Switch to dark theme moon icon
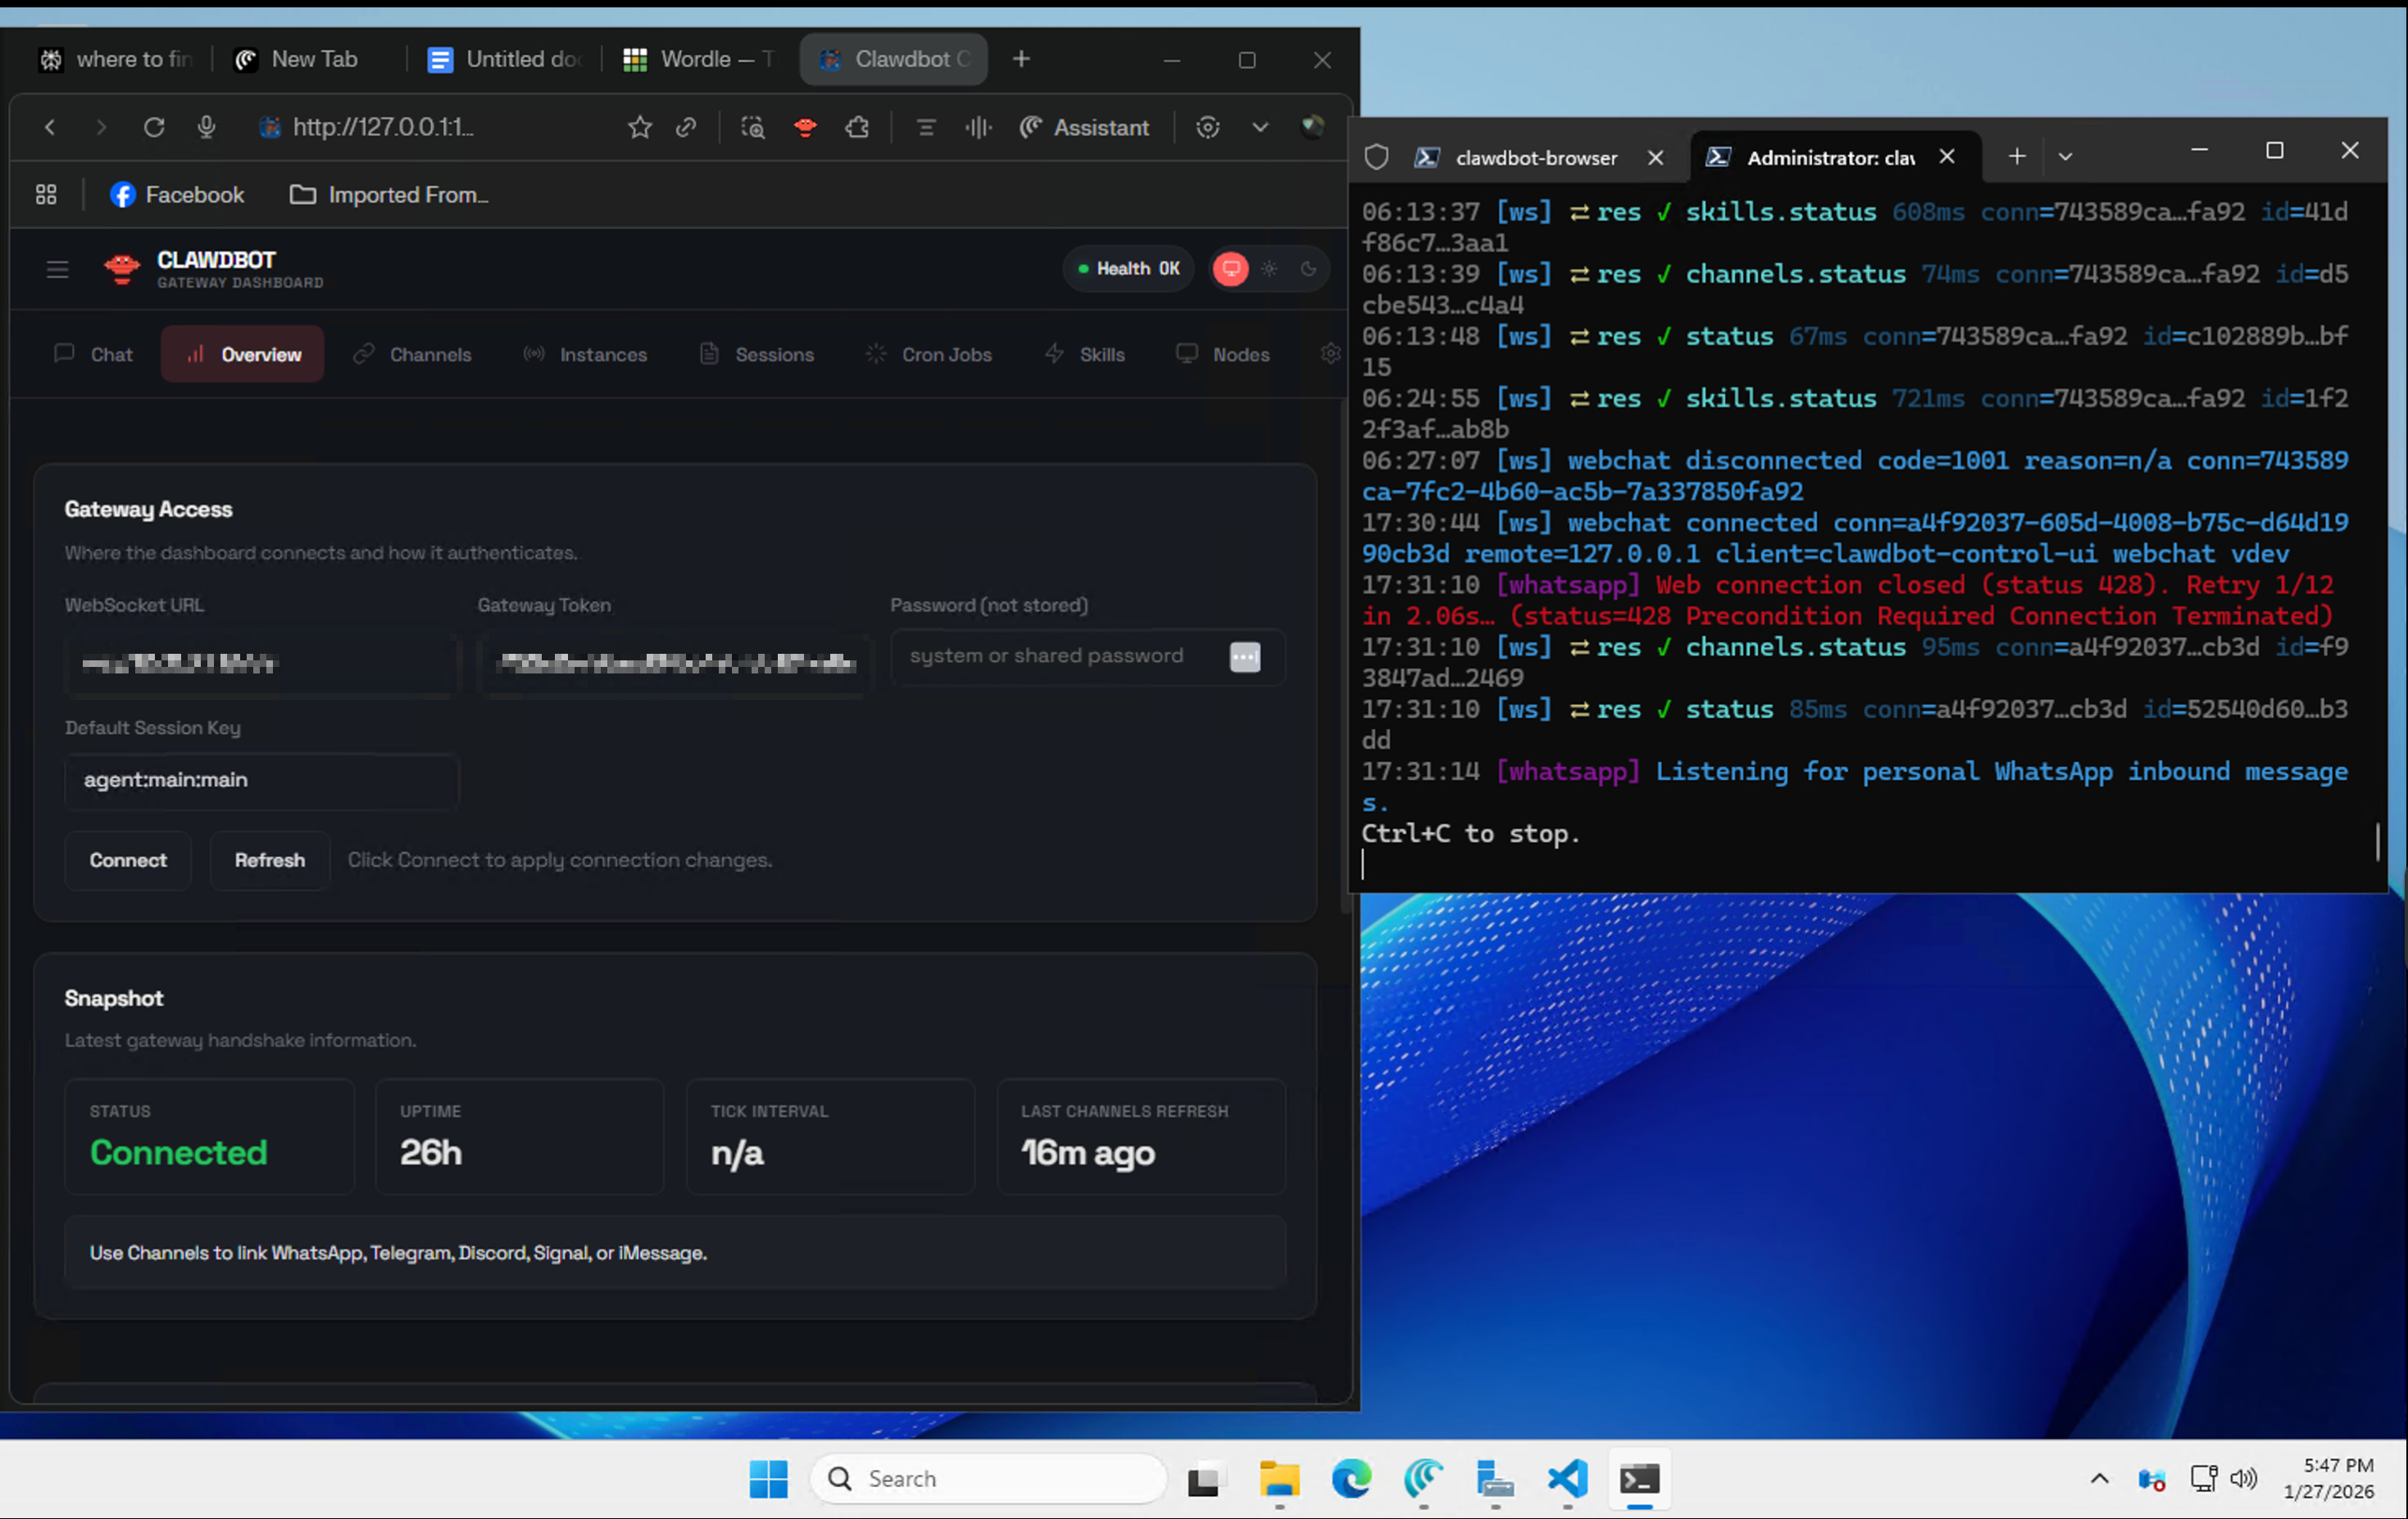The image size is (2408, 1519). [1308, 269]
